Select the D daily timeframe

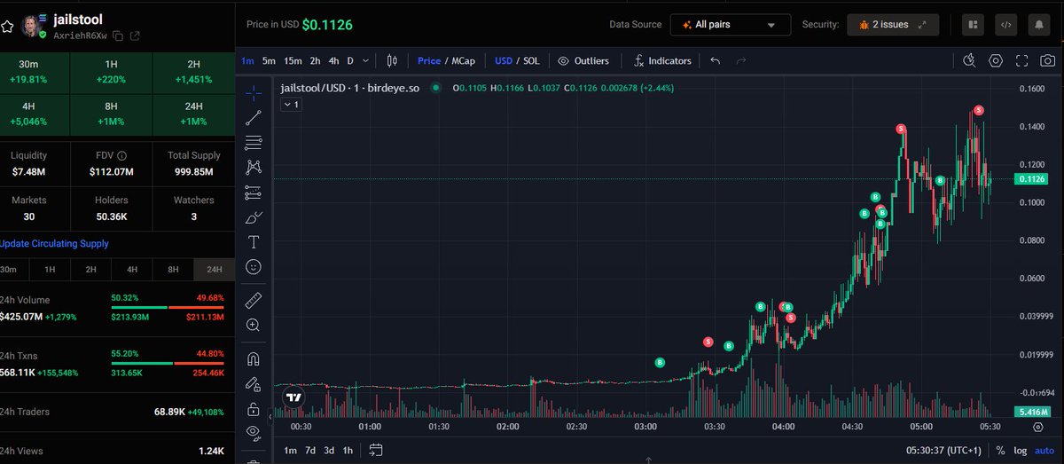(350, 61)
